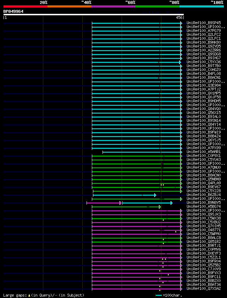The width and height of the screenshot is (227, 298).
Task: Click the UniRef100_B9IAL0 label
Action: point(204,117)
